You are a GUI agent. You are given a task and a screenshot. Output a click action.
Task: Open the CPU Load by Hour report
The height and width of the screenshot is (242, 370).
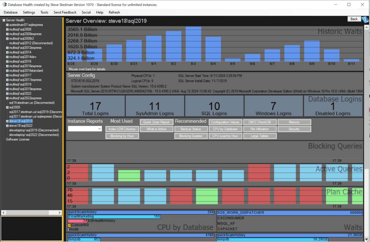(x=225, y=136)
